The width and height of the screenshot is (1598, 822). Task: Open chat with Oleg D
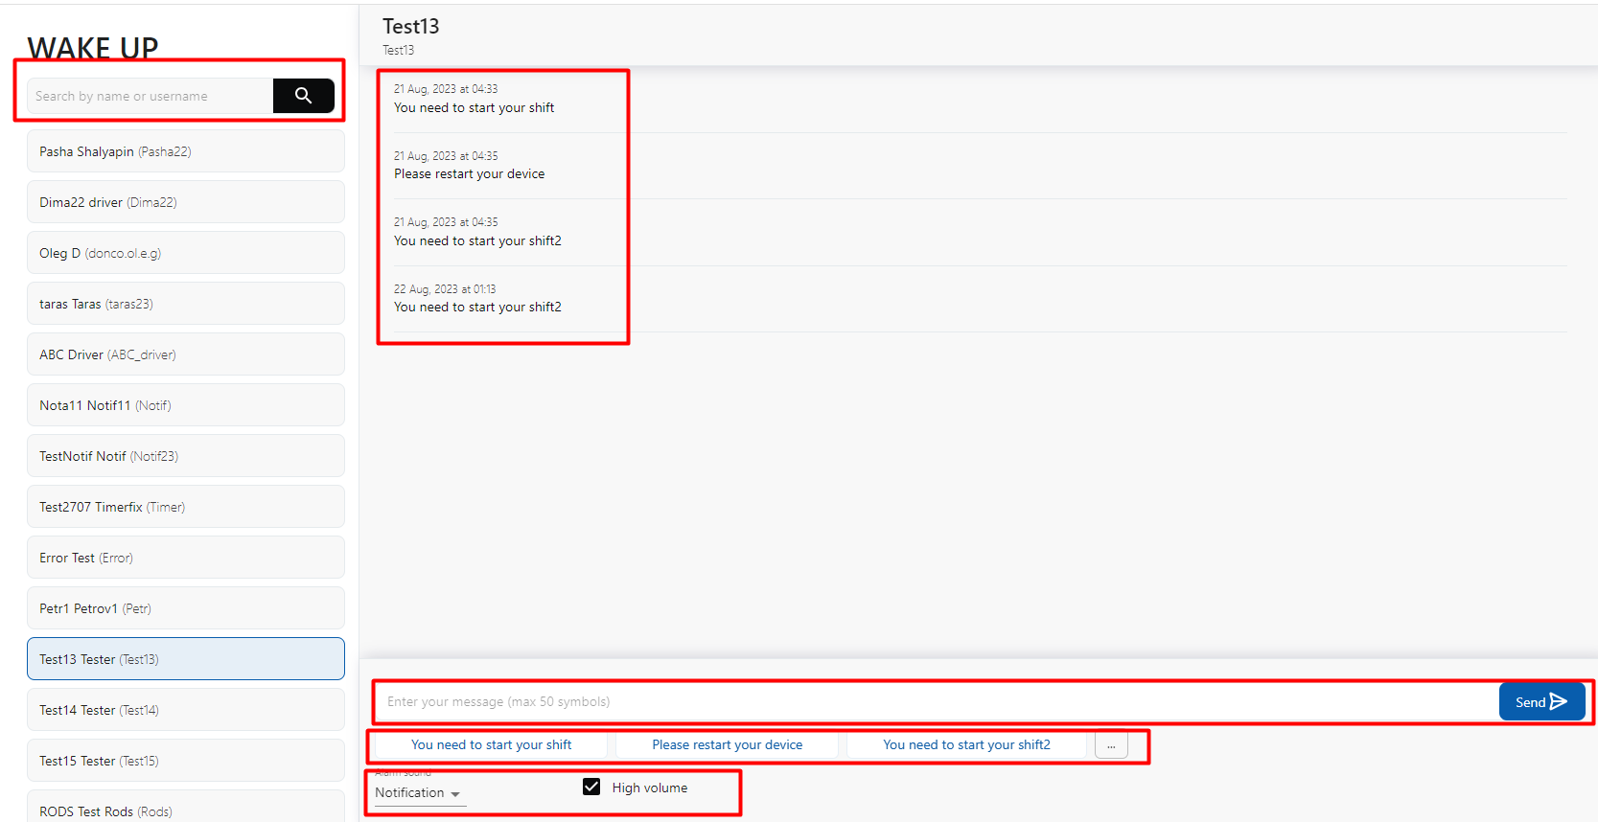185,253
